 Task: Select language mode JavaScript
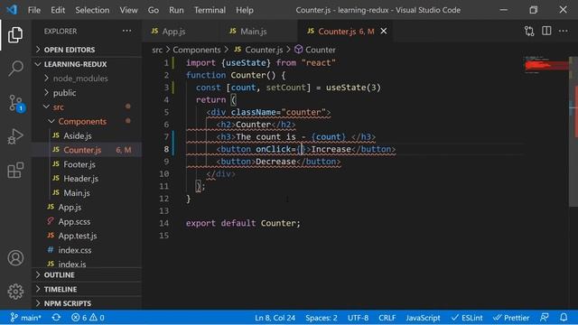(423, 317)
